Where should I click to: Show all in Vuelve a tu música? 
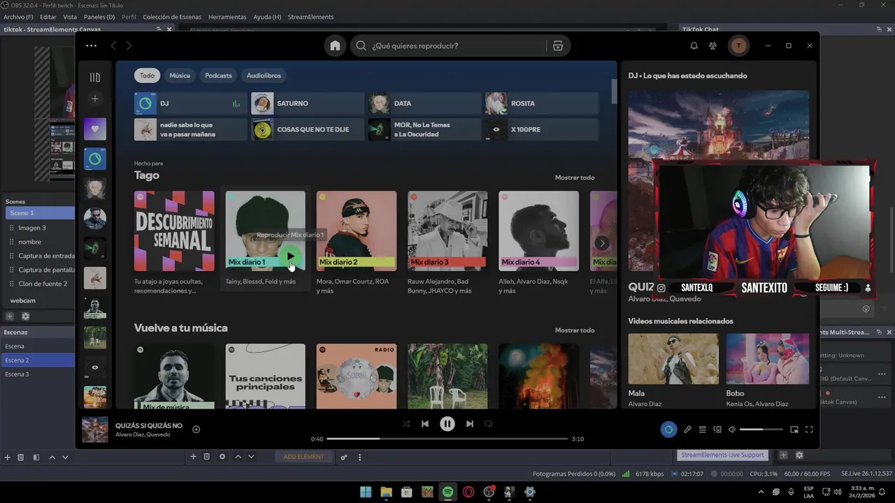coord(575,330)
